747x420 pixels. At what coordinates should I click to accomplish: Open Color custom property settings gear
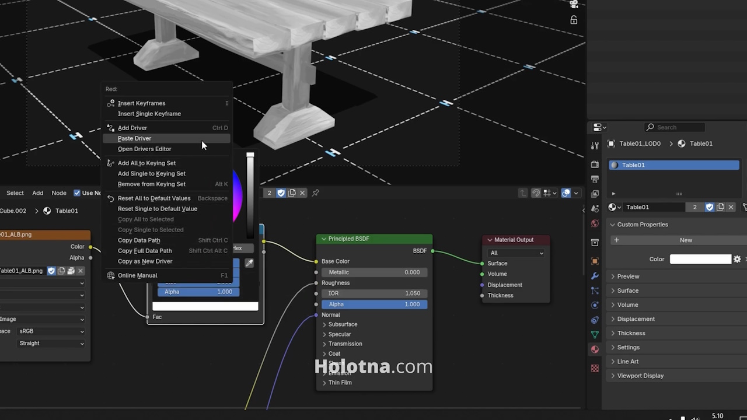coord(737,259)
